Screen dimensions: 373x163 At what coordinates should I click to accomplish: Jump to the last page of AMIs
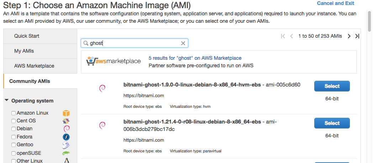pyautogui.click(x=357, y=36)
